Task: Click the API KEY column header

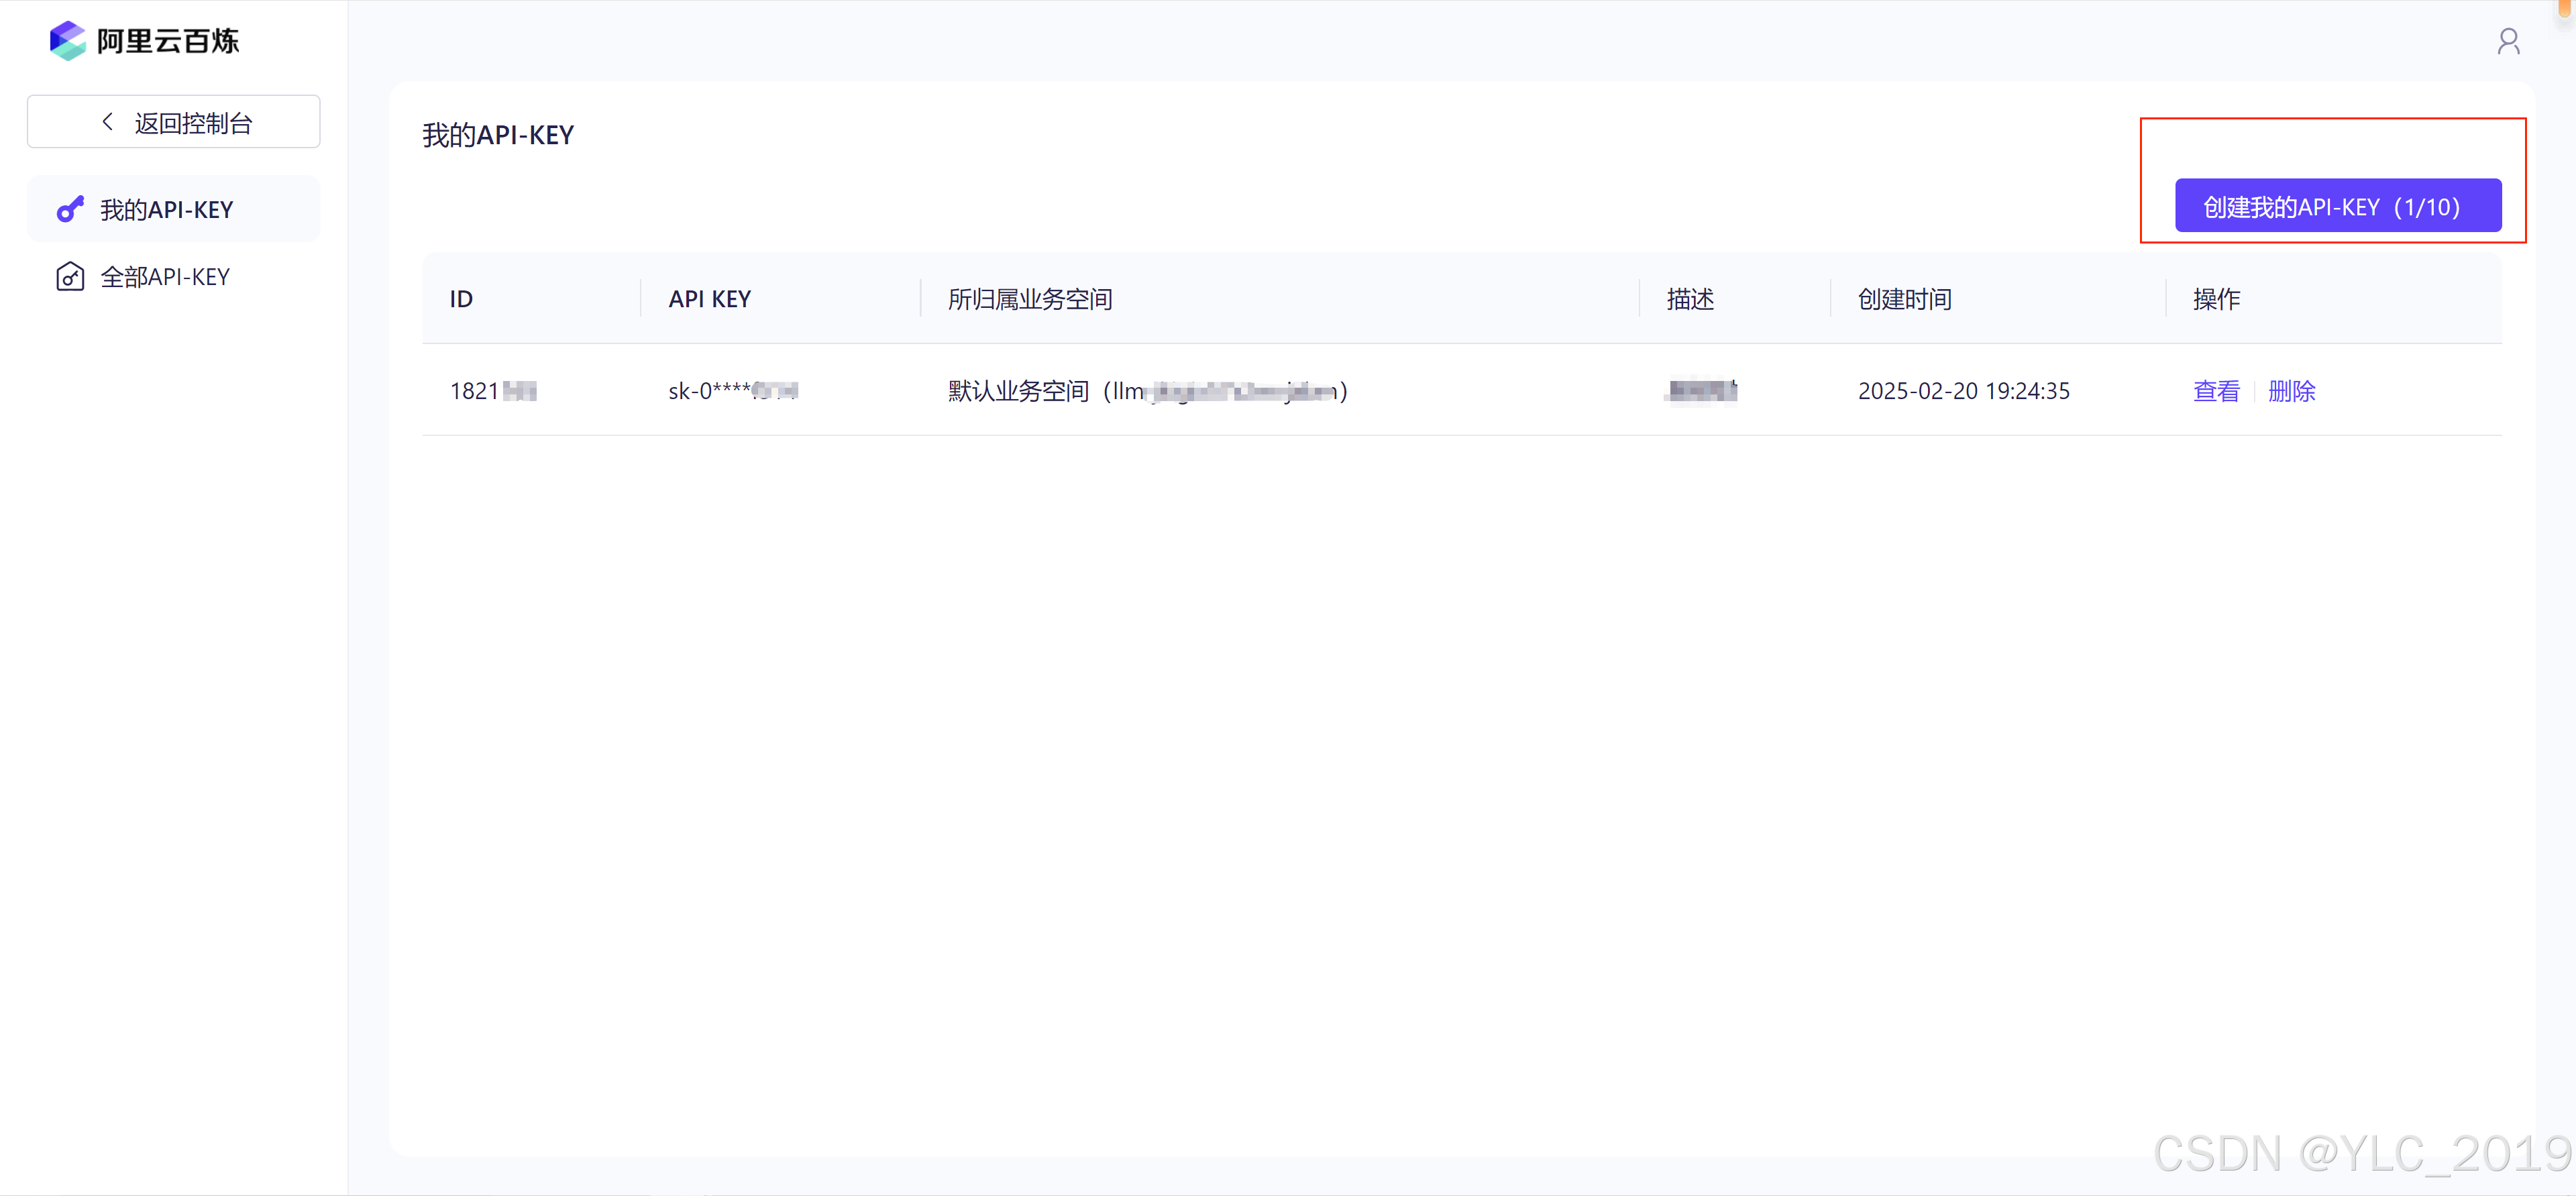Action: coord(709,299)
